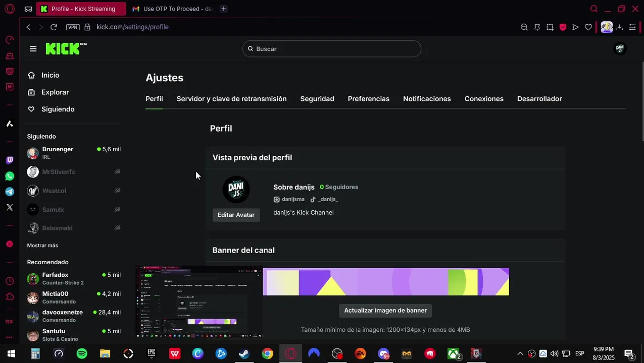Reload the Kick page
This screenshot has height=363, width=644.
coord(54,27)
